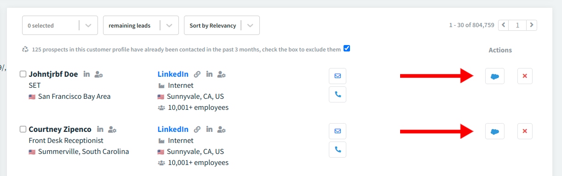Open Courtney Zipenco's LinkedIn profile icon

pos(100,129)
